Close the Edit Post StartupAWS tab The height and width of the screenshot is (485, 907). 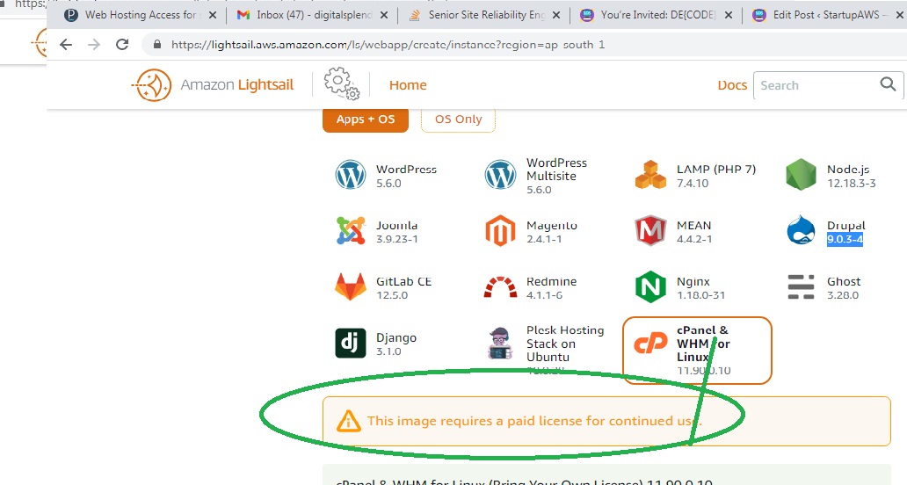(900, 16)
